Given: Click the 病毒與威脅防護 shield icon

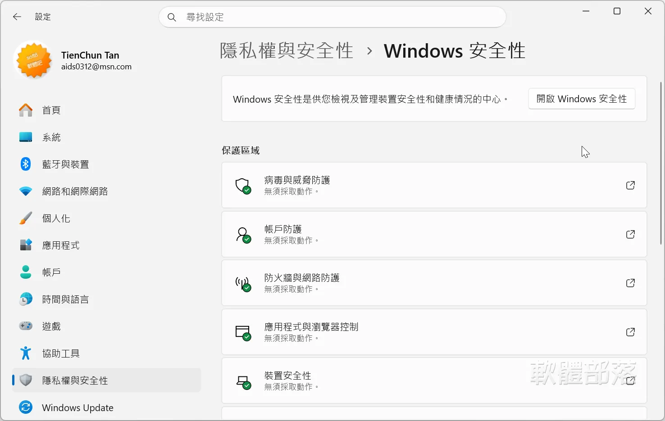Looking at the screenshot, I should pyautogui.click(x=243, y=186).
